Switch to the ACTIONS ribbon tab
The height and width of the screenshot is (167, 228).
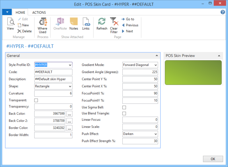click(39, 13)
